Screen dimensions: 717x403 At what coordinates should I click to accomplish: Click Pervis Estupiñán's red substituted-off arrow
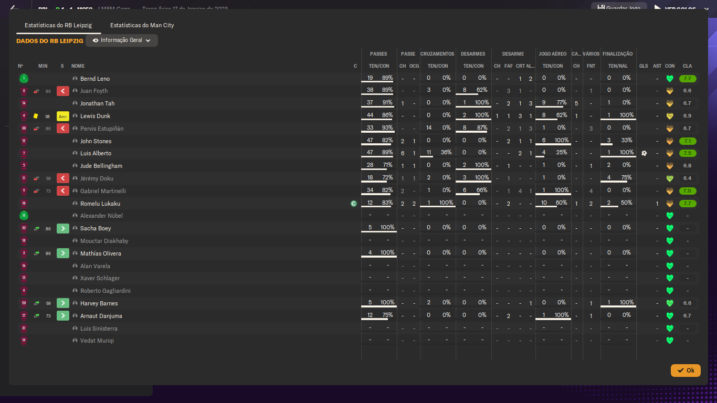pos(63,129)
